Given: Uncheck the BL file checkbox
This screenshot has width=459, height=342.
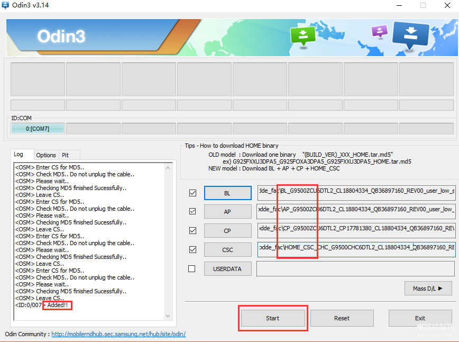Looking at the screenshot, I should click(192, 193).
